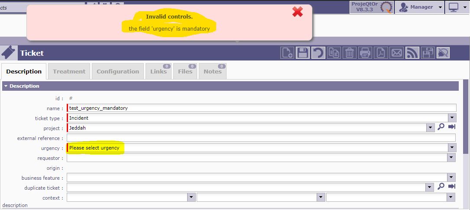Go to the duplicate ticket with the arrow icon

tap(452, 186)
